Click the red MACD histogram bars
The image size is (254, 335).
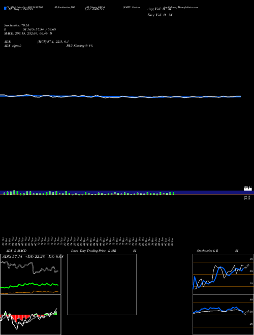coord(21,318)
